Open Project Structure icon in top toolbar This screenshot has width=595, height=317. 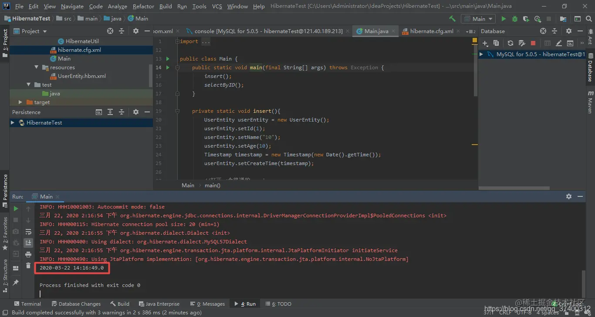(563, 19)
